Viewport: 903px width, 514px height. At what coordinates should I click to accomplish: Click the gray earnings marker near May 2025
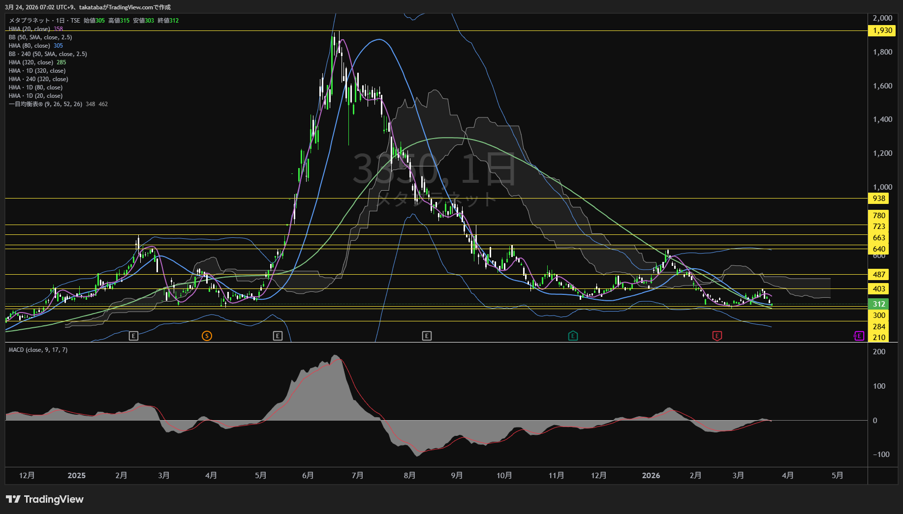(278, 336)
